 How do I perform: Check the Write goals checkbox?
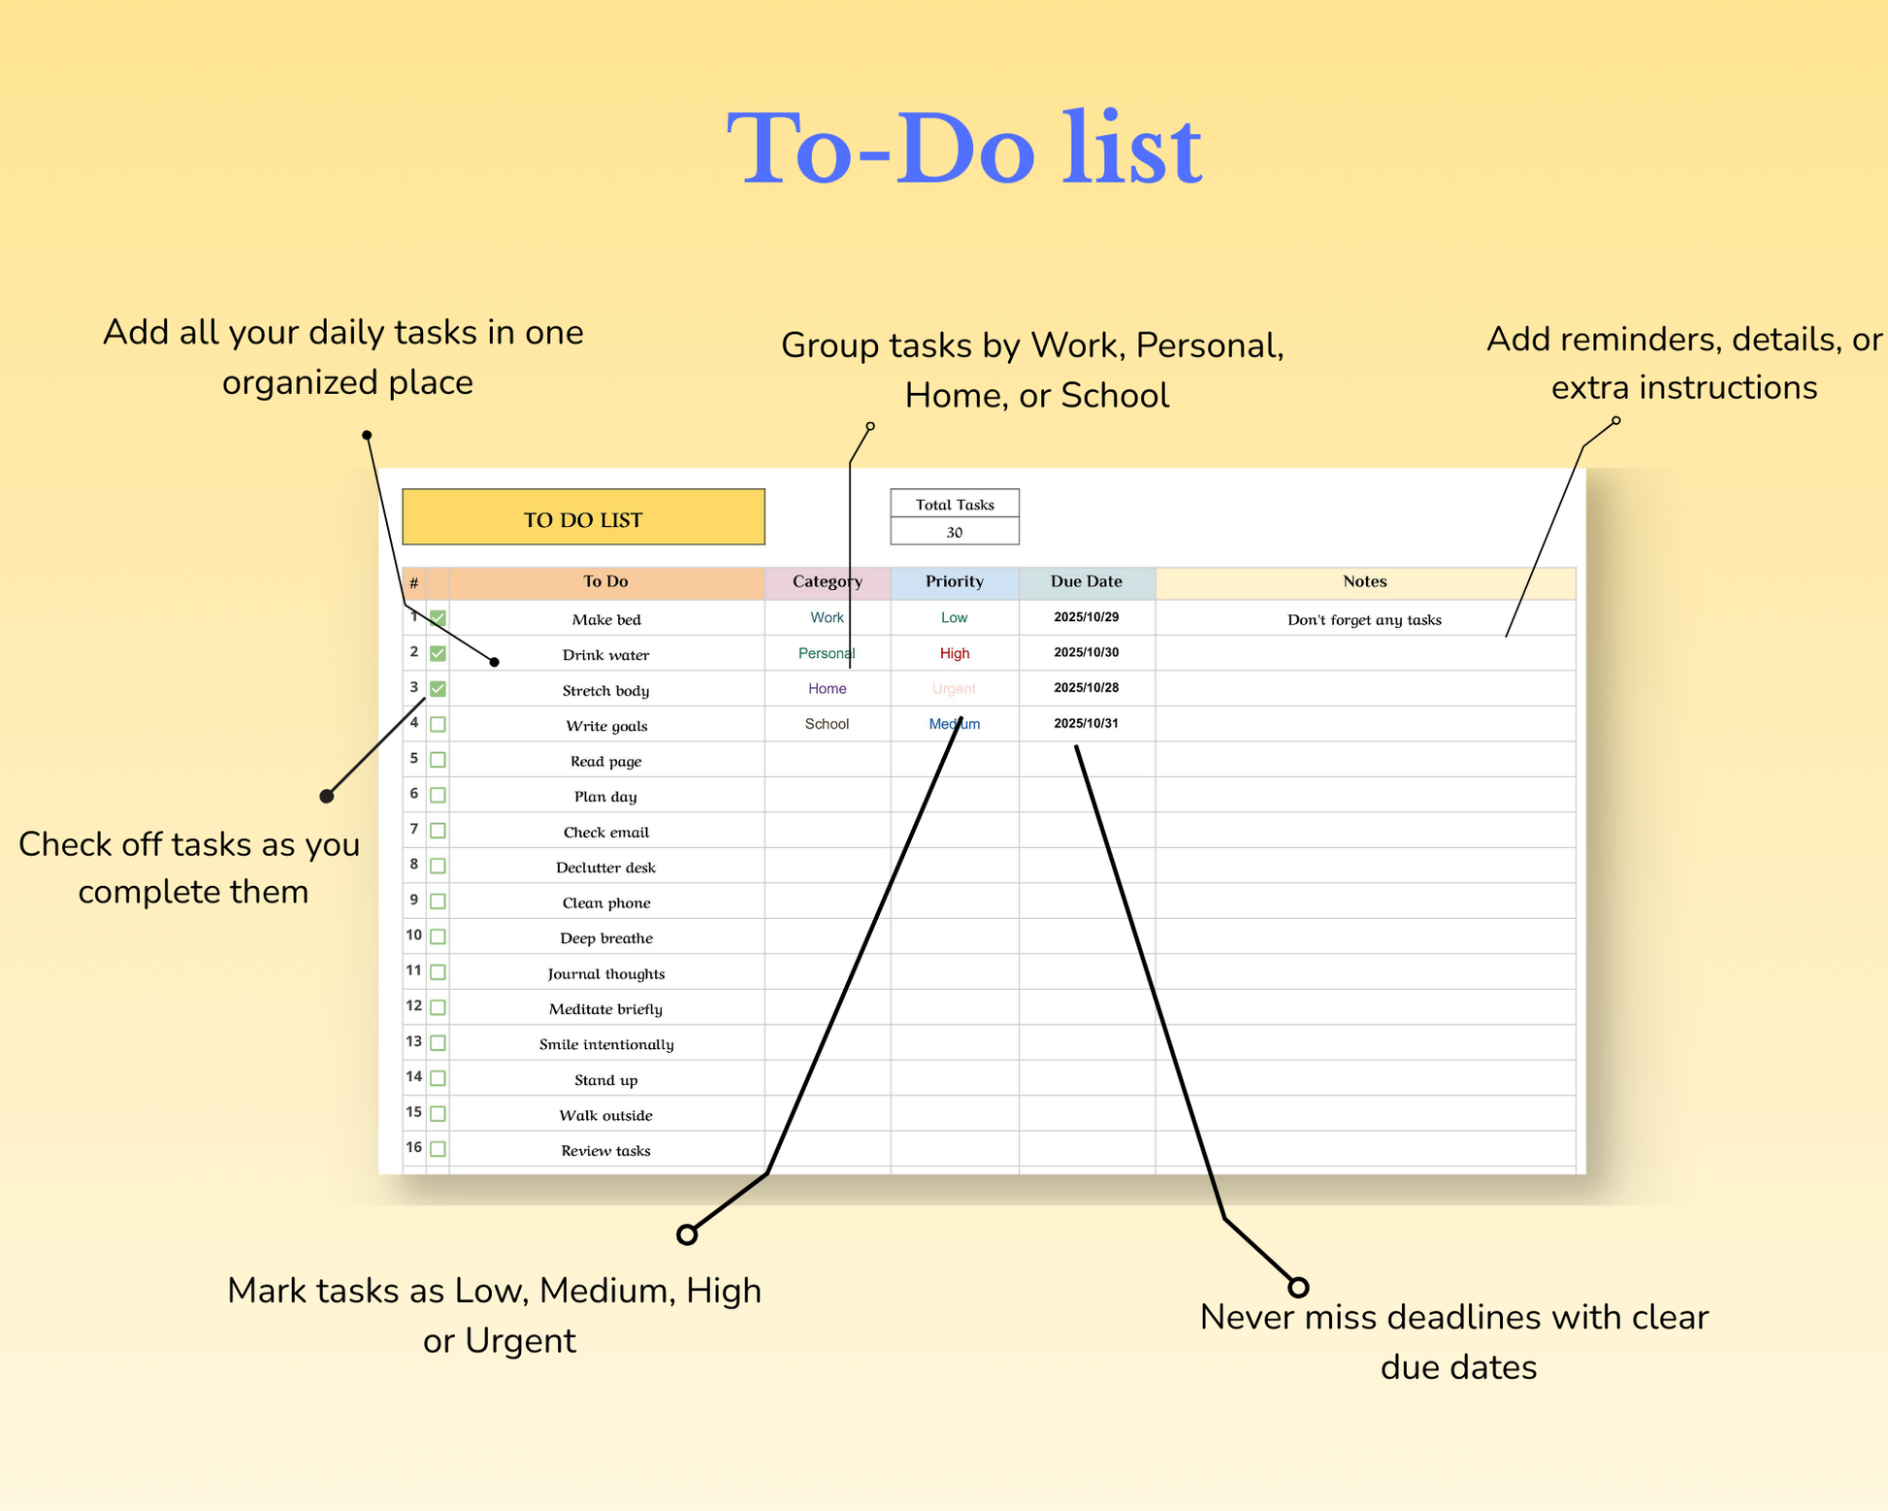[438, 724]
